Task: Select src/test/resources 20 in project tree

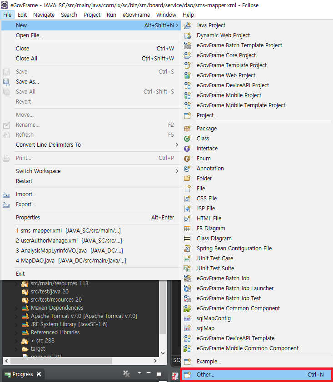Action: pyautogui.click(x=56, y=300)
